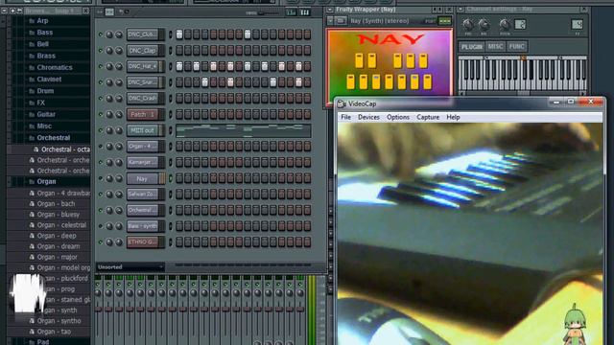Open the File menu in VideoCap

(345, 117)
